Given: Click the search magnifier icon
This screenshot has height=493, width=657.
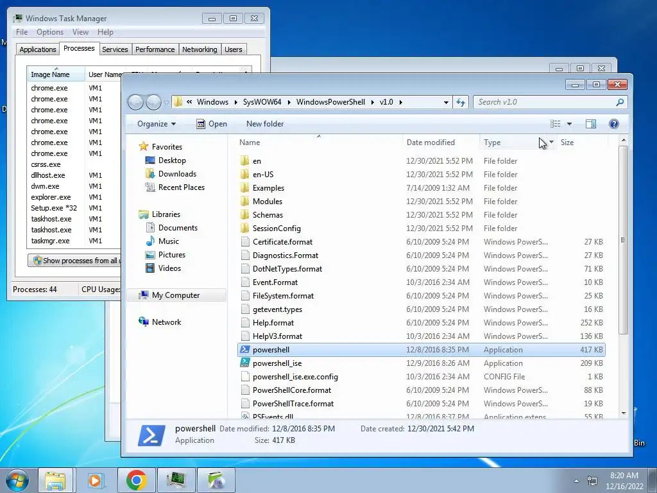Looking at the screenshot, I should 620,102.
